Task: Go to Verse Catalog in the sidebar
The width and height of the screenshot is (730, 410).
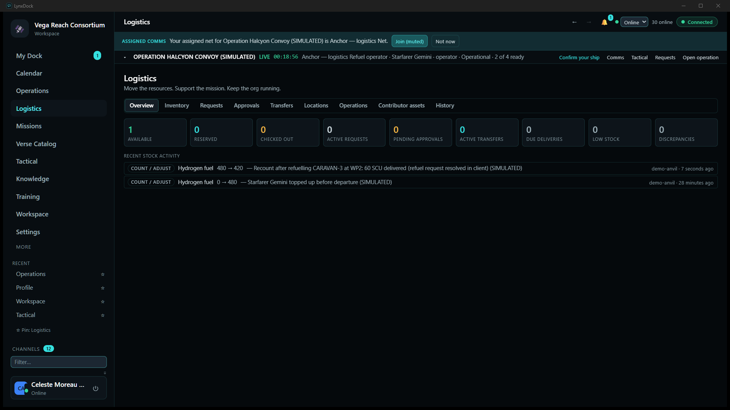Action: 59,144
